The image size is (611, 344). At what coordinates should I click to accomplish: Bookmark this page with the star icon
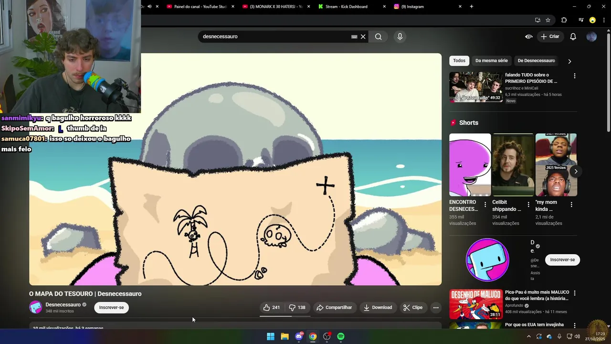point(548,20)
